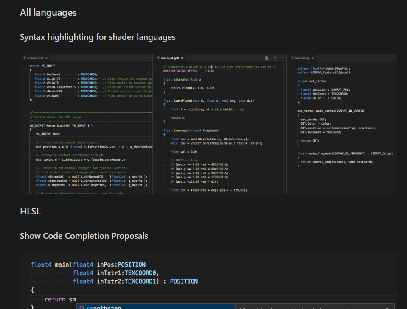This screenshot has height=309, width=407.
Task: Click 'float4 inTxtr1:TEXCOORD0,' line
Action: pos(116,273)
